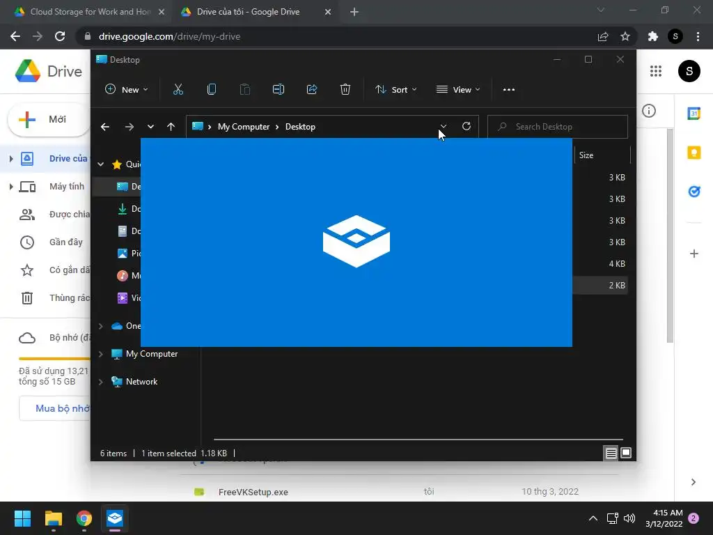Go back in File Explorer navigation
Viewport: 713px width, 535px height.
[105, 127]
